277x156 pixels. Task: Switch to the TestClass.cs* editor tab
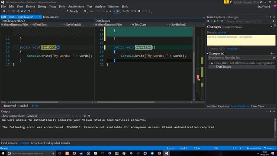pos(51,17)
